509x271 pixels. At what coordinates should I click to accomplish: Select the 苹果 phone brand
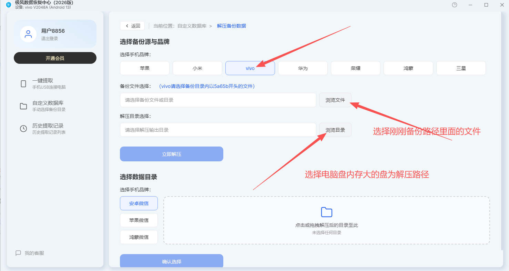tap(145, 68)
